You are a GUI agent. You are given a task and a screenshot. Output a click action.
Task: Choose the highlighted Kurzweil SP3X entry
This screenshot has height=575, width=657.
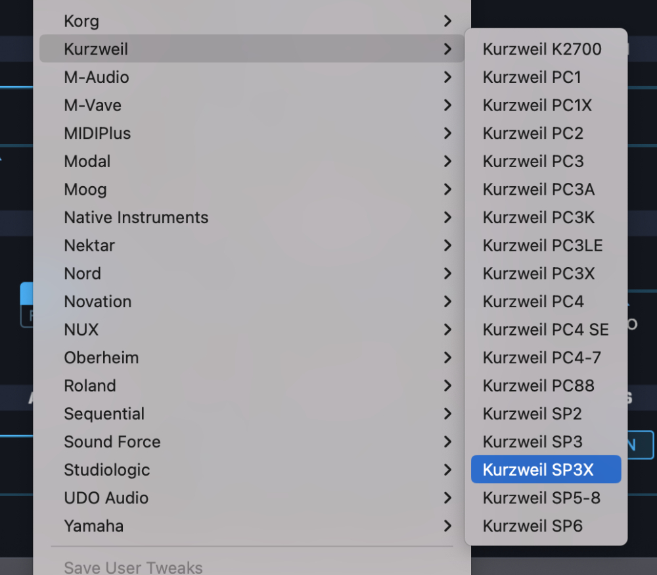point(538,470)
